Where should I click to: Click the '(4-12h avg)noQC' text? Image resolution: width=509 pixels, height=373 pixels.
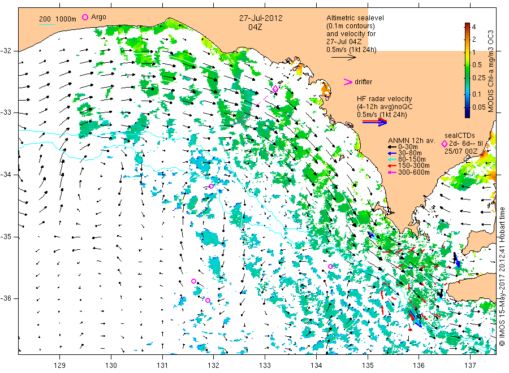[385, 107]
